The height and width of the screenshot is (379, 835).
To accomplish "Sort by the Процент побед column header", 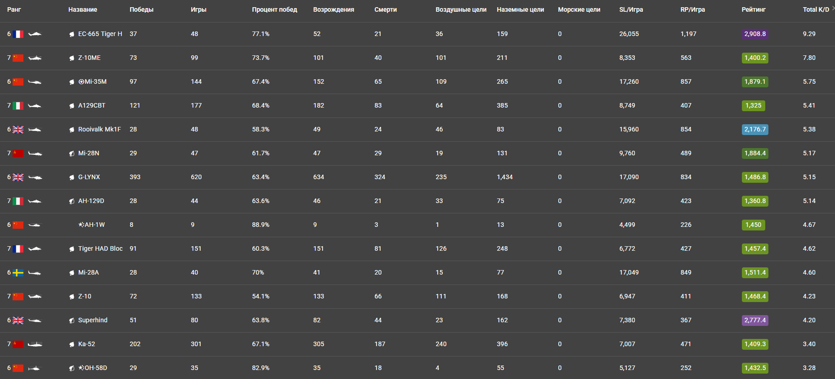I will pyautogui.click(x=274, y=9).
